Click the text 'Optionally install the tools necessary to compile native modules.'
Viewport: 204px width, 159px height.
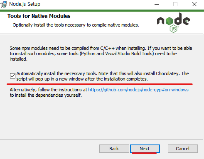[76, 25]
